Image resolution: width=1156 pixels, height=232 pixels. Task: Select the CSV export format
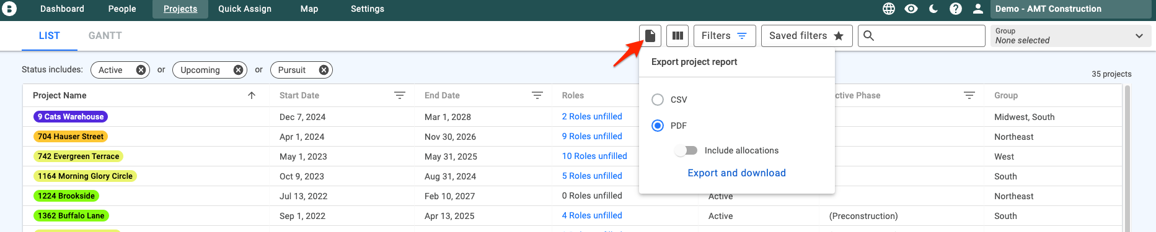(x=658, y=100)
